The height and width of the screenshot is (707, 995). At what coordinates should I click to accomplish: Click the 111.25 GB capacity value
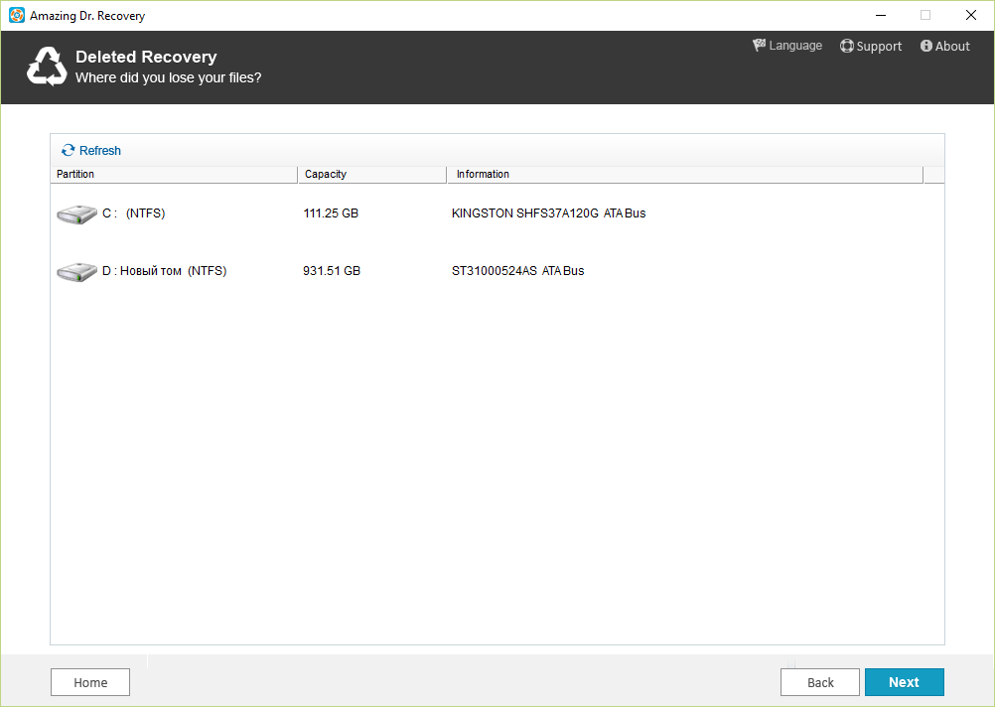coord(331,213)
